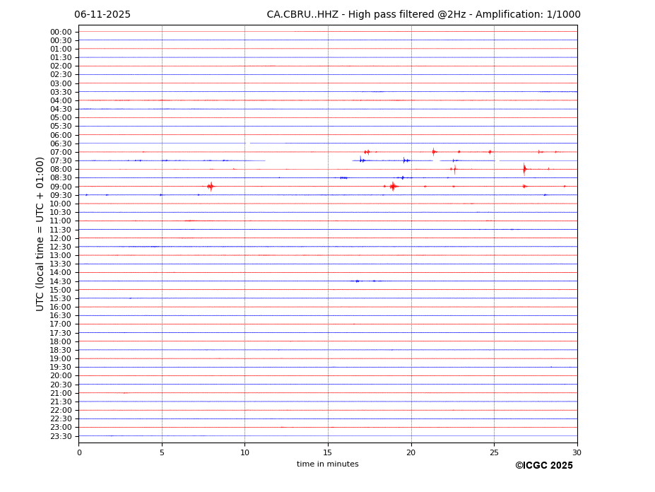Image resolution: width=655 pixels, height=492 pixels.
Task: Click the vertical UTC local time axis label
Action: [x=40, y=233]
